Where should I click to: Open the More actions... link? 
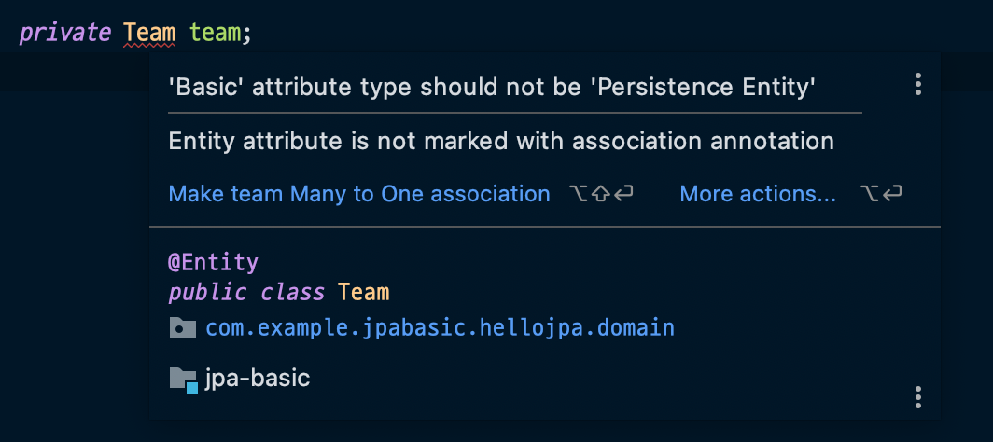pyautogui.click(x=758, y=194)
